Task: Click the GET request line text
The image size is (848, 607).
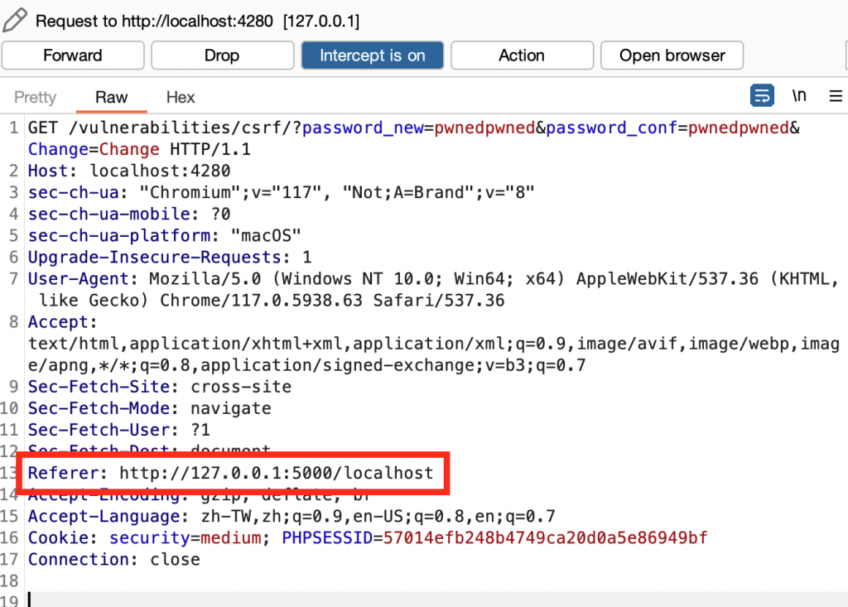Action: click(414, 128)
